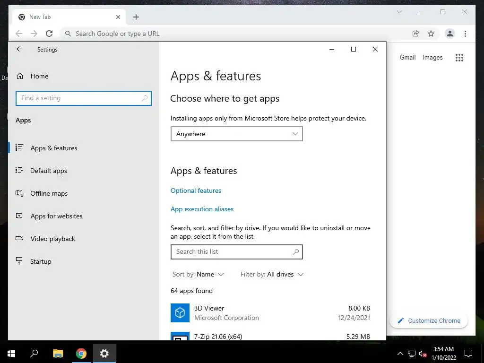Click Chrome forward arrow

pos(34,34)
